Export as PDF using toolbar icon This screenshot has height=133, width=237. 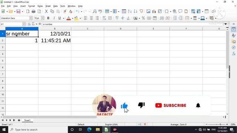click(28, 11)
